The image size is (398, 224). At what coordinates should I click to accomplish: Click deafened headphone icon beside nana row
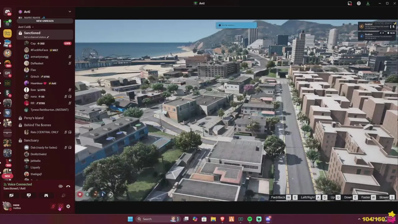pyautogui.click(x=70, y=96)
